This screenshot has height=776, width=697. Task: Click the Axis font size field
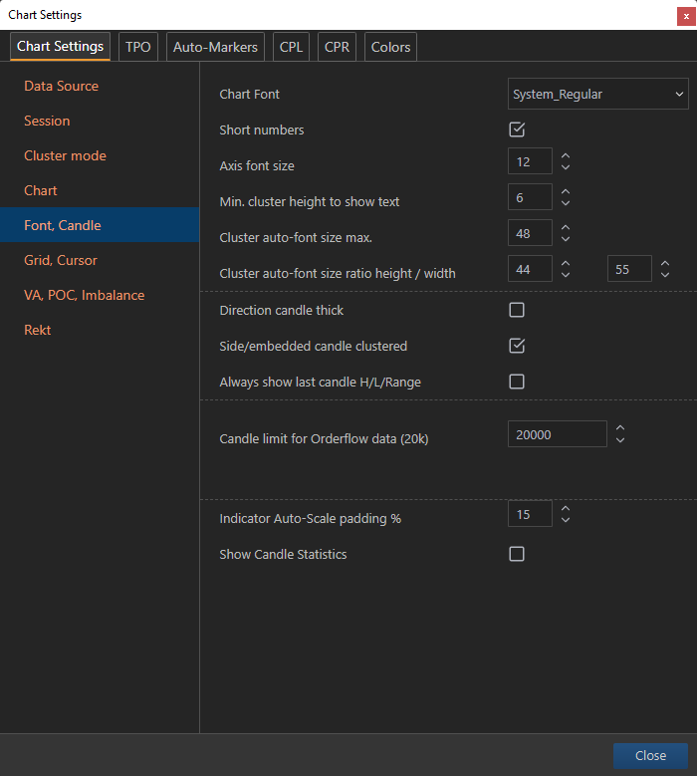click(530, 161)
